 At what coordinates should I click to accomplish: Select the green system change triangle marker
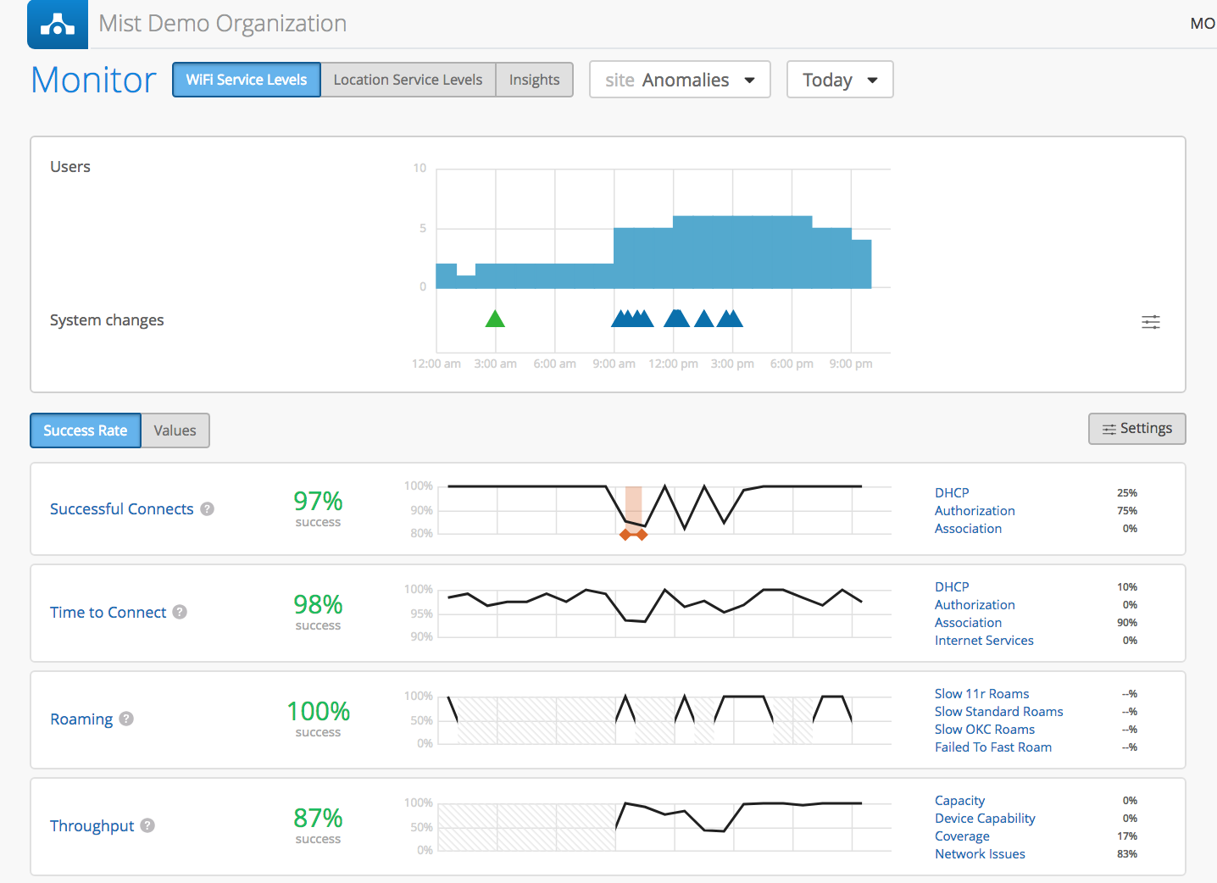click(495, 319)
